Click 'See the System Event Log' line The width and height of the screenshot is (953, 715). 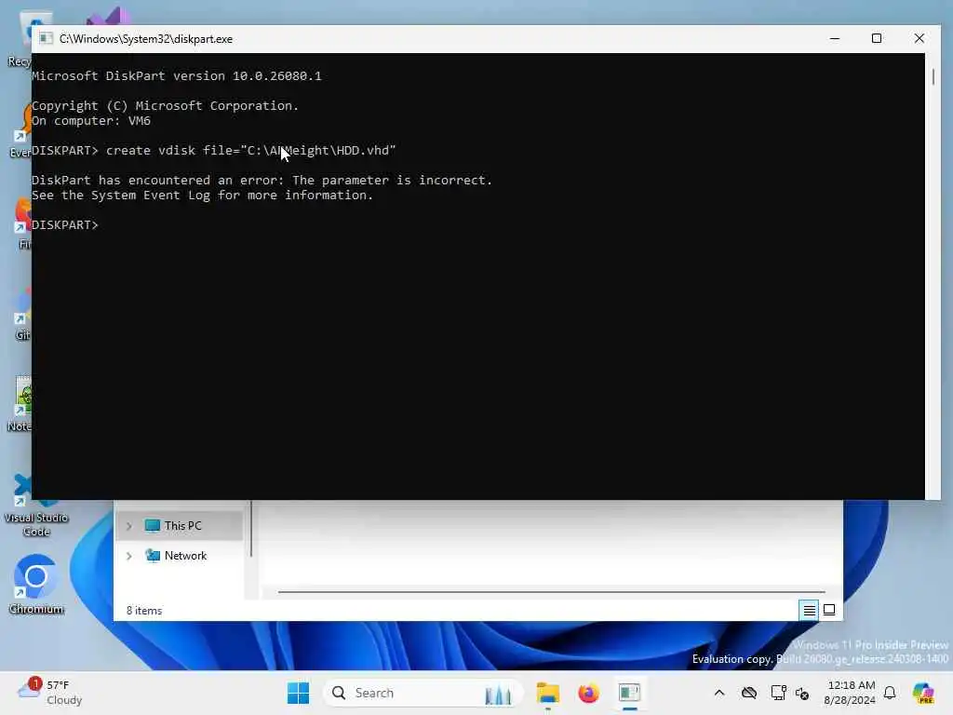click(202, 196)
